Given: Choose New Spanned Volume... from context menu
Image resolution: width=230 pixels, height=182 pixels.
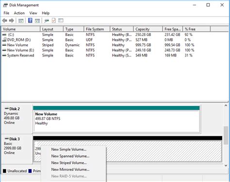Looking at the screenshot, I should coord(74,156).
